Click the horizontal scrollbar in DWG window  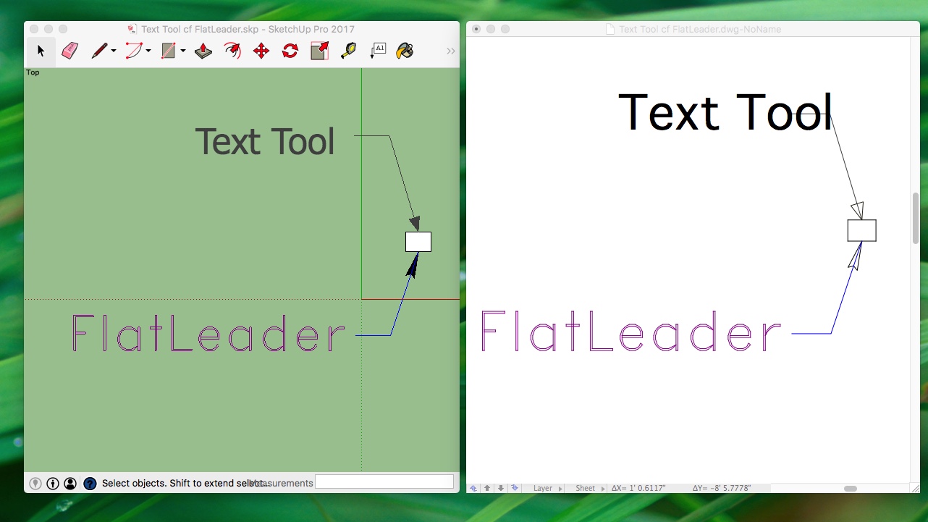coord(850,489)
